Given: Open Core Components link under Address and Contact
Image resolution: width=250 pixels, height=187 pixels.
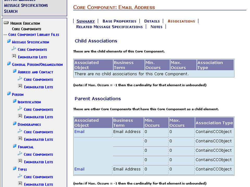Looking at the screenshot, I should pyautogui.click(x=38, y=79).
